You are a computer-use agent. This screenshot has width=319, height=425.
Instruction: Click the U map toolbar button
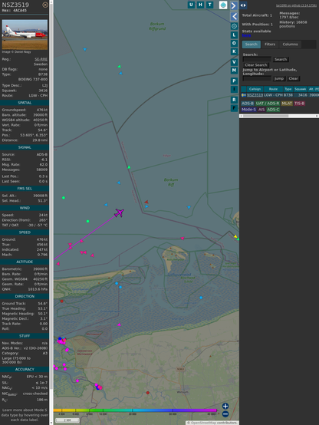(191, 5)
